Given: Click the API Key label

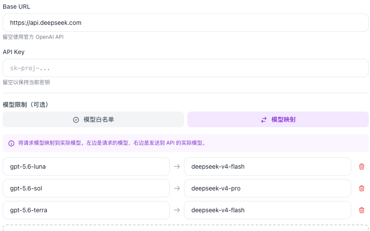Looking at the screenshot, I should [14, 52].
